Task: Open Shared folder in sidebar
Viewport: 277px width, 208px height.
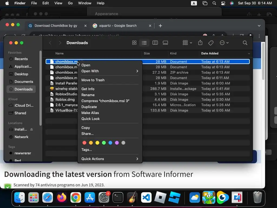Action: tap(21, 113)
